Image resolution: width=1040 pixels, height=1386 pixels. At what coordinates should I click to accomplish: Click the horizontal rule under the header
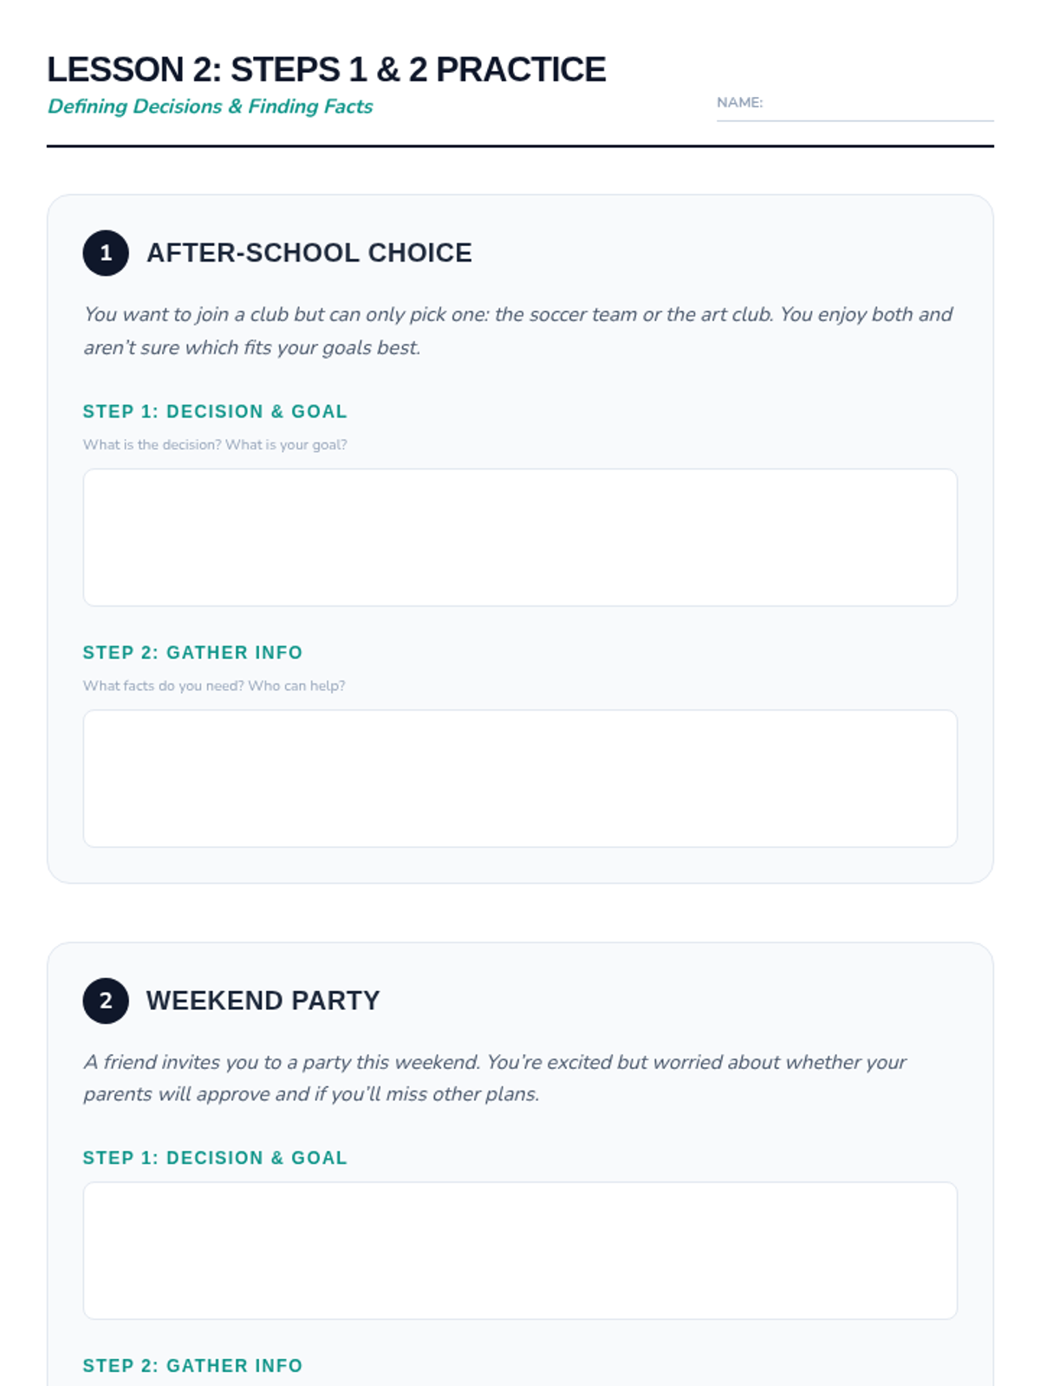click(x=520, y=146)
